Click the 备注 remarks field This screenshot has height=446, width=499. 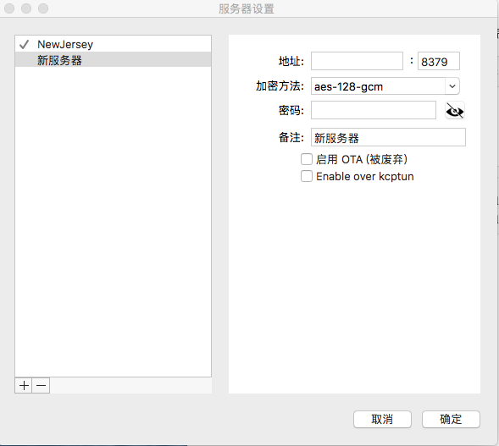[x=388, y=137]
